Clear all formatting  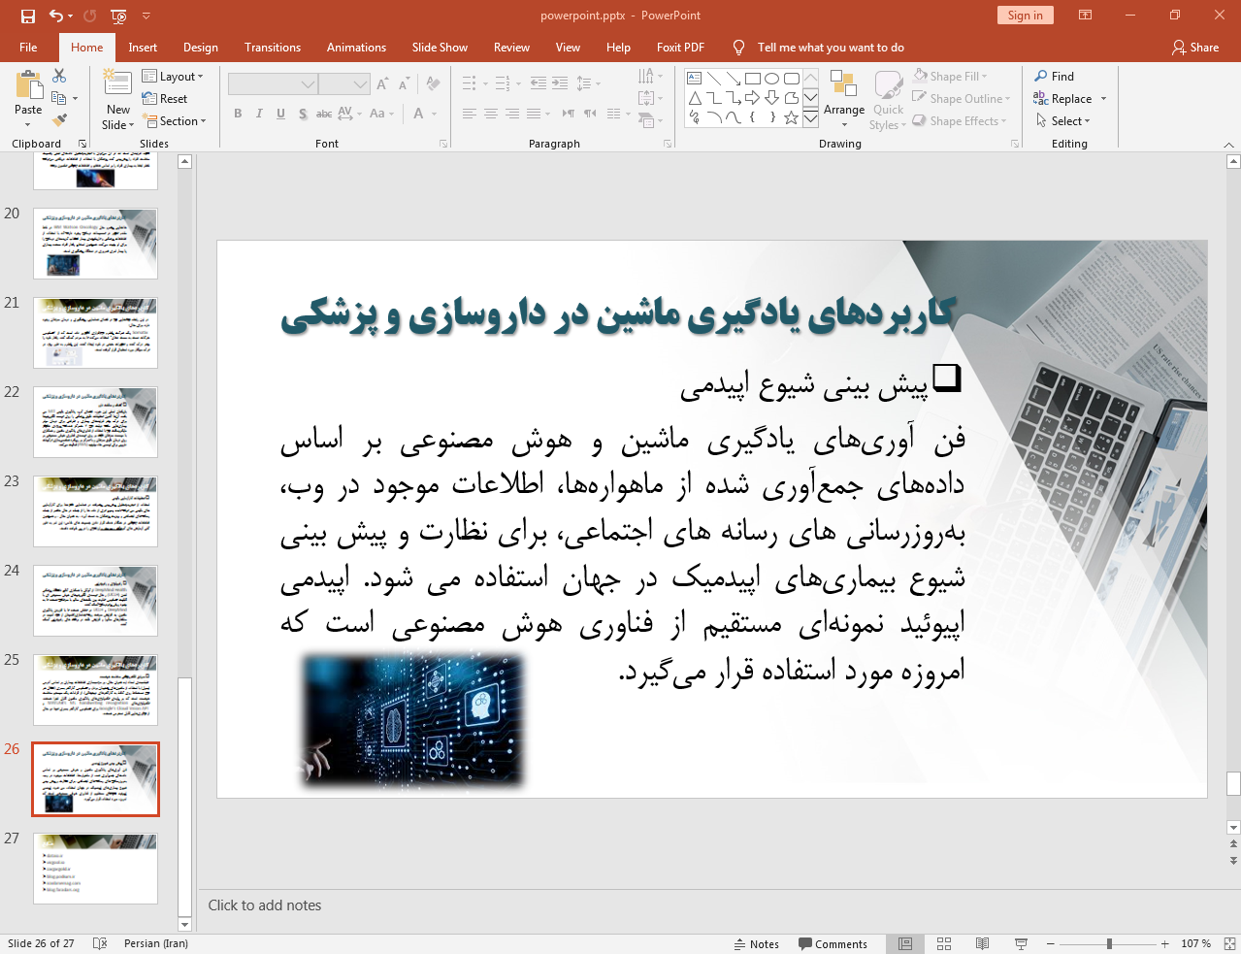433,84
